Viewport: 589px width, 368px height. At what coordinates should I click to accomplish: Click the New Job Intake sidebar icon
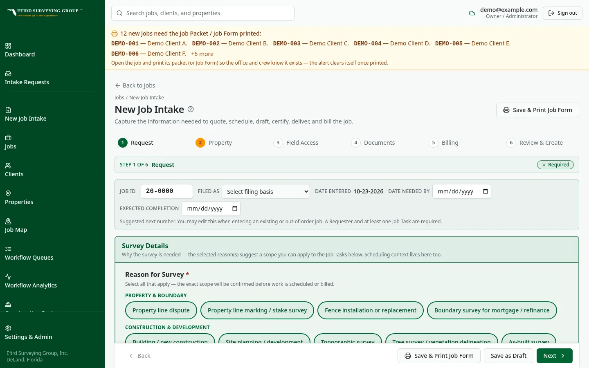click(x=8, y=110)
